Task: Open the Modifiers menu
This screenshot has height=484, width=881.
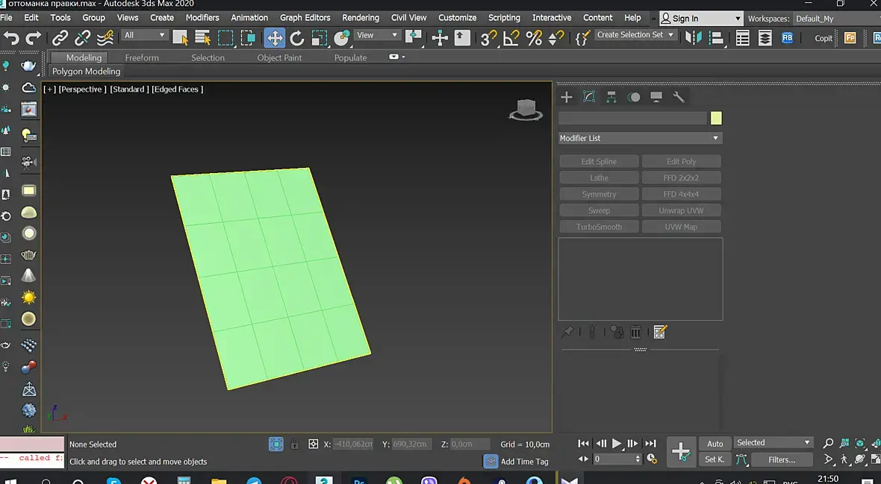Action: (x=202, y=17)
